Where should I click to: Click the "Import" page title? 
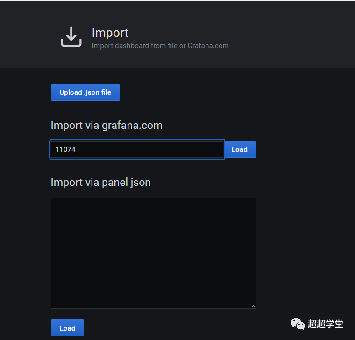click(110, 33)
